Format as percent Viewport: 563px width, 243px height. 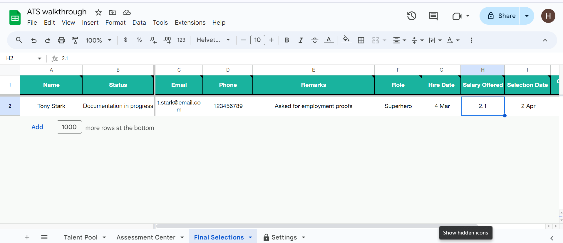[139, 40]
